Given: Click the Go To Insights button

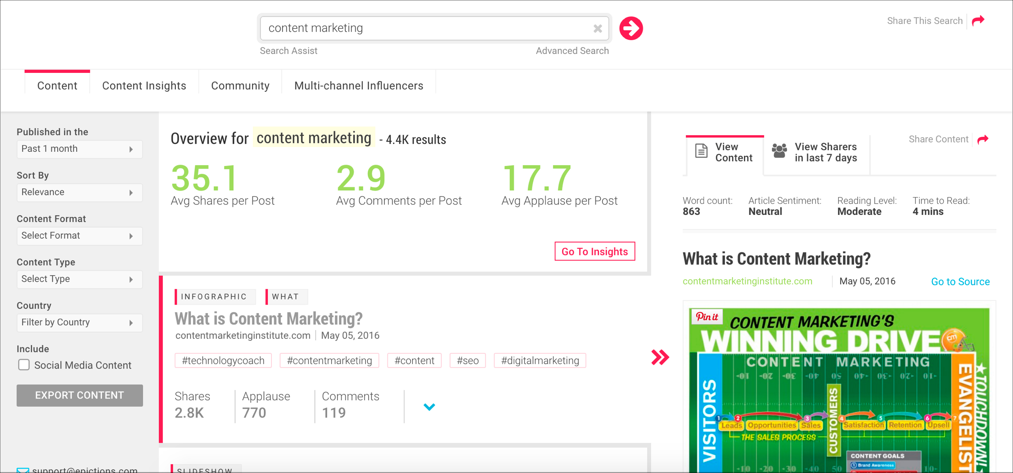Looking at the screenshot, I should pyautogui.click(x=595, y=251).
